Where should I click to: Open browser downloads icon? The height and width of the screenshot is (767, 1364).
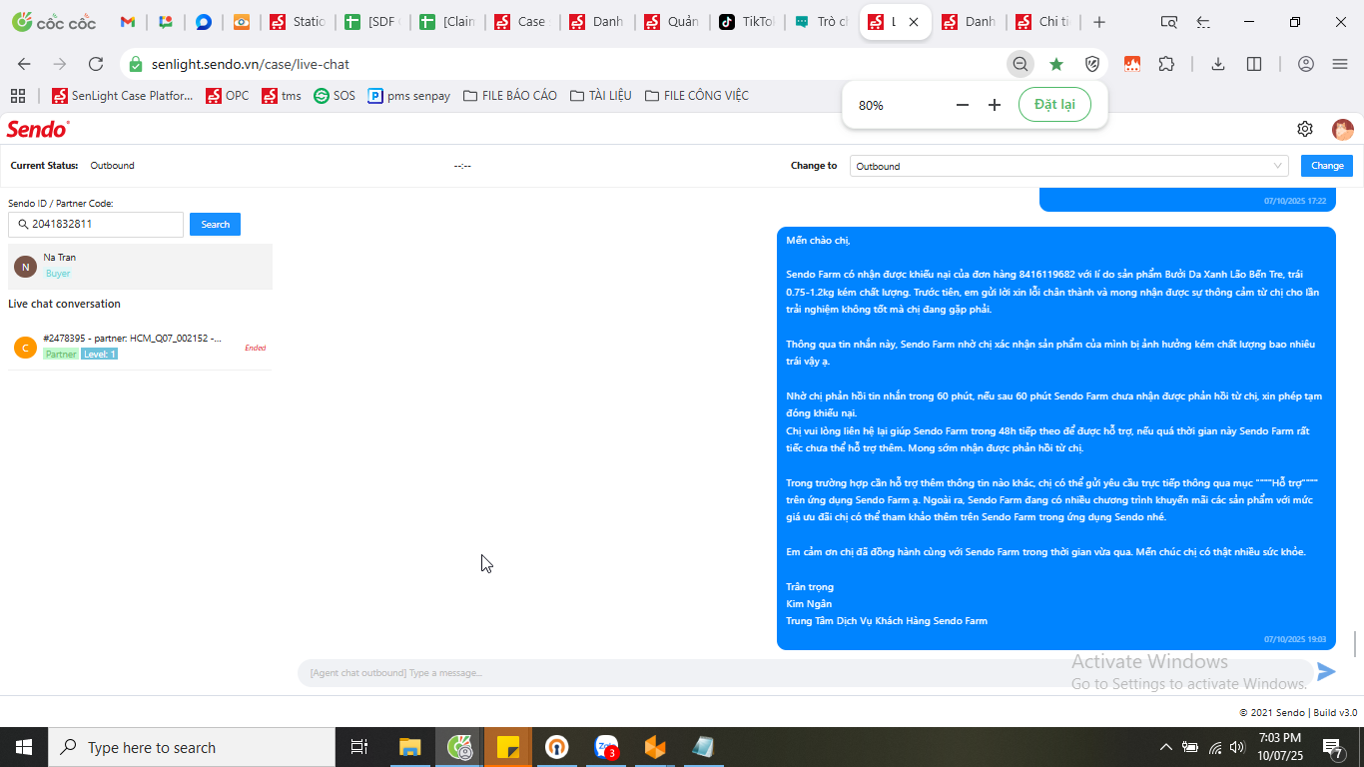(1218, 64)
